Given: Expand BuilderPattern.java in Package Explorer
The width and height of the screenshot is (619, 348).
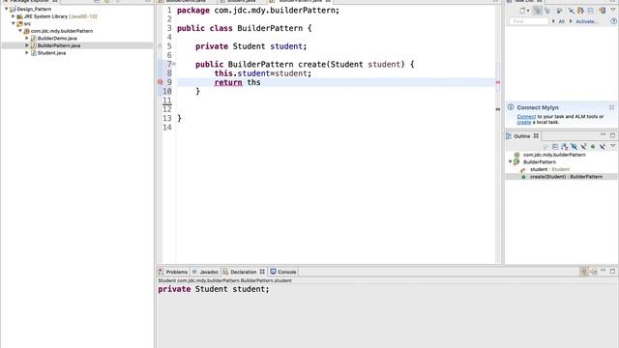Looking at the screenshot, I should pos(27,45).
